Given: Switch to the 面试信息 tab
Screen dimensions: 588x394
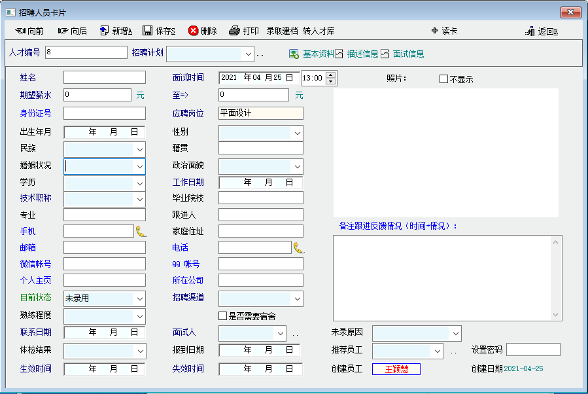Looking at the screenshot, I should (x=402, y=54).
